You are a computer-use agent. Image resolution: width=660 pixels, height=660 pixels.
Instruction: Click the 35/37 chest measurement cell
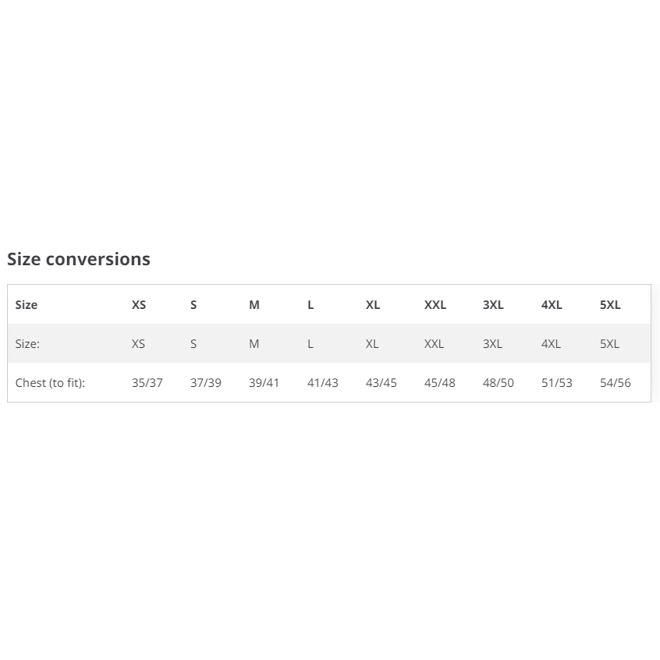pyautogui.click(x=147, y=382)
